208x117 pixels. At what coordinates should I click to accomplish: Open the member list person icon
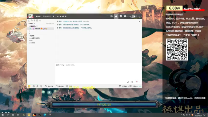[x=29, y=21]
